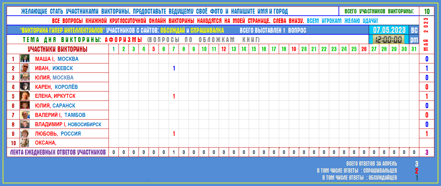Select the ЮЛИЯ, САРАНСК participant name
441x186 pixels.
coord(55,106)
